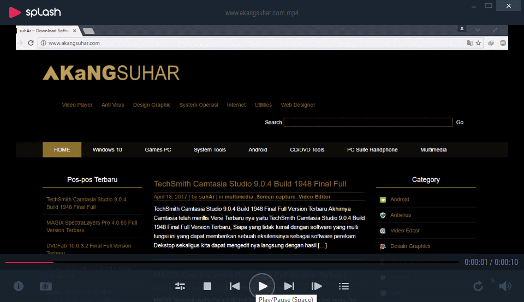Select the PC Suite Handphone menu item

[x=372, y=149]
